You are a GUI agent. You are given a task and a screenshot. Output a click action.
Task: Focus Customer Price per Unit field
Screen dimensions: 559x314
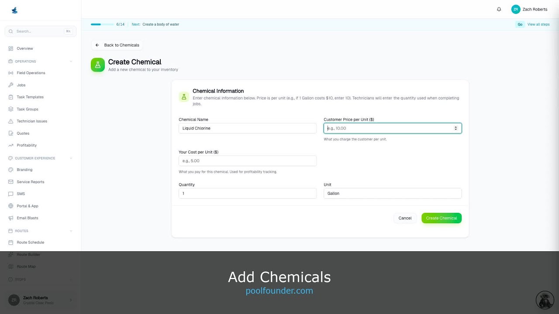click(393, 128)
